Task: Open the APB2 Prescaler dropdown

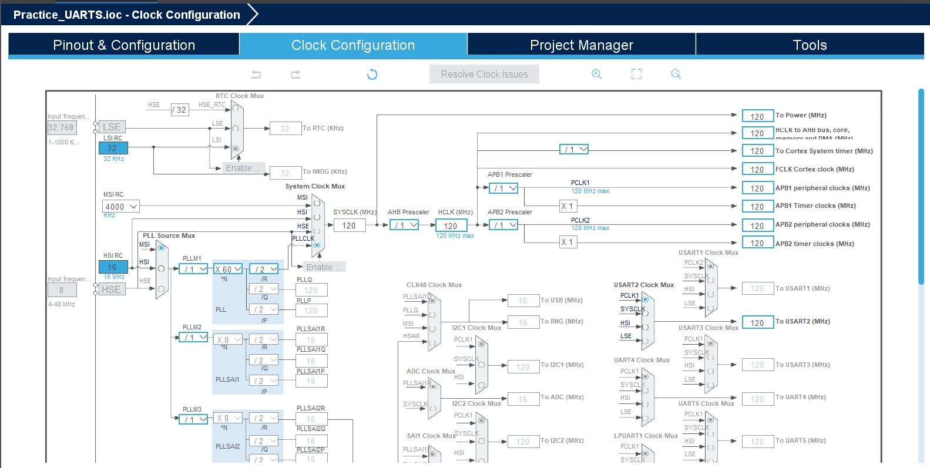Action: pyautogui.click(x=503, y=225)
